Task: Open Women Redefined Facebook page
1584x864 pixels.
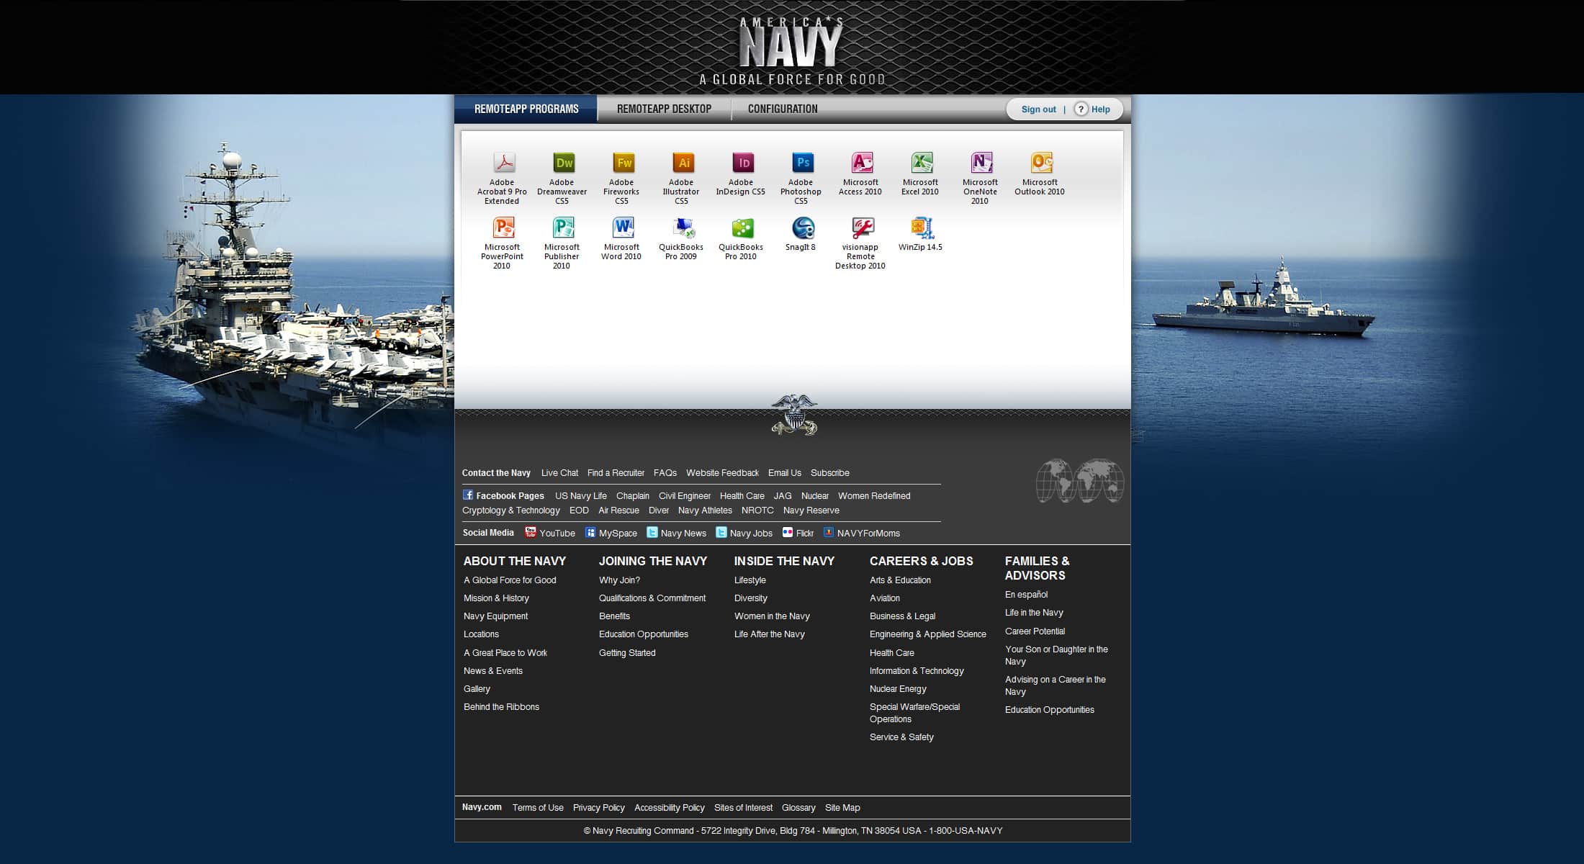Action: coord(874,496)
